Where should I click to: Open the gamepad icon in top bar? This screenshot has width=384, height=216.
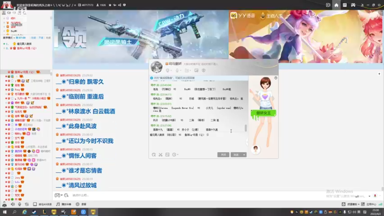pyautogui.click(x=353, y=5)
